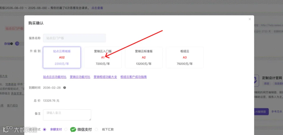Select 余额支付 radio button

pos(45,129)
